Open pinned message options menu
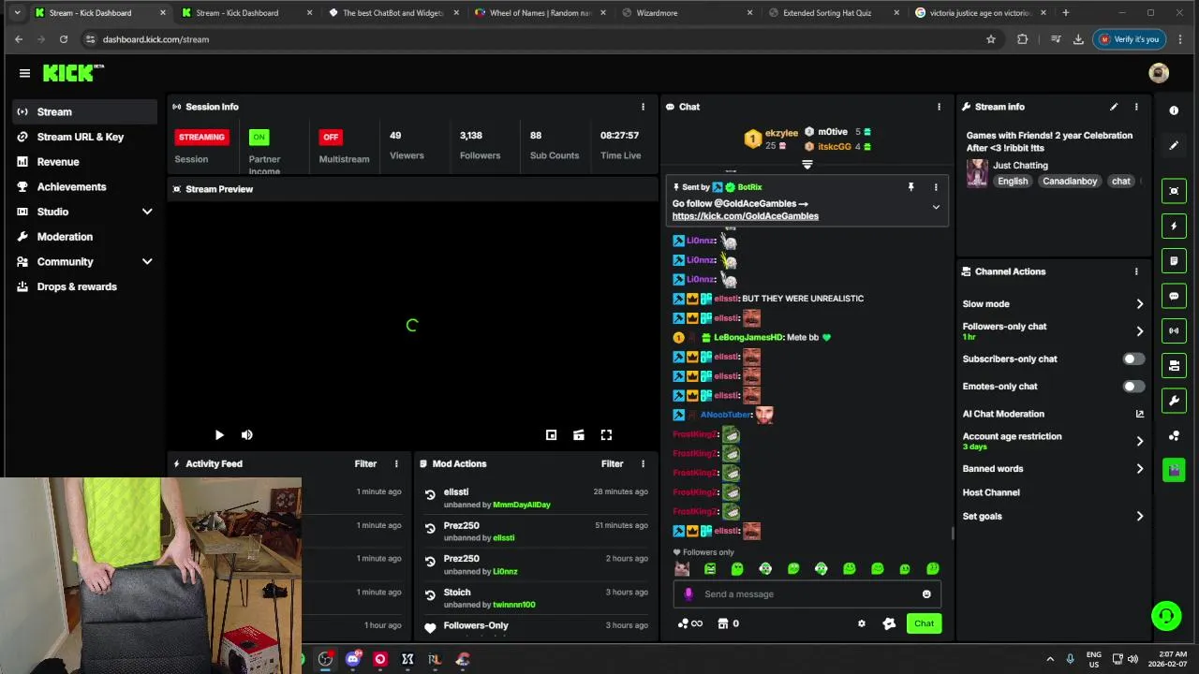Viewport: 1199px width, 674px height. point(935,187)
